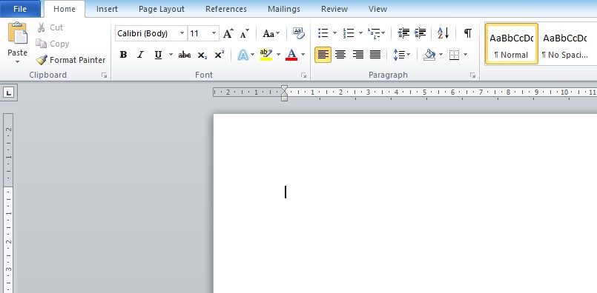Open the Calibri font name dropdown

point(182,33)
